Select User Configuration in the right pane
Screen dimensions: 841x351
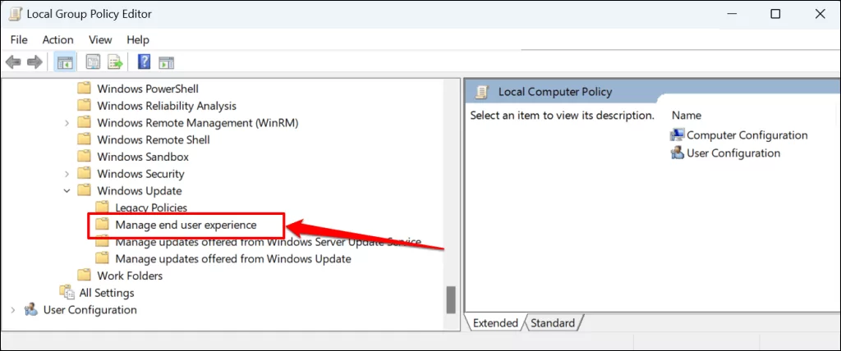(733, 153)
